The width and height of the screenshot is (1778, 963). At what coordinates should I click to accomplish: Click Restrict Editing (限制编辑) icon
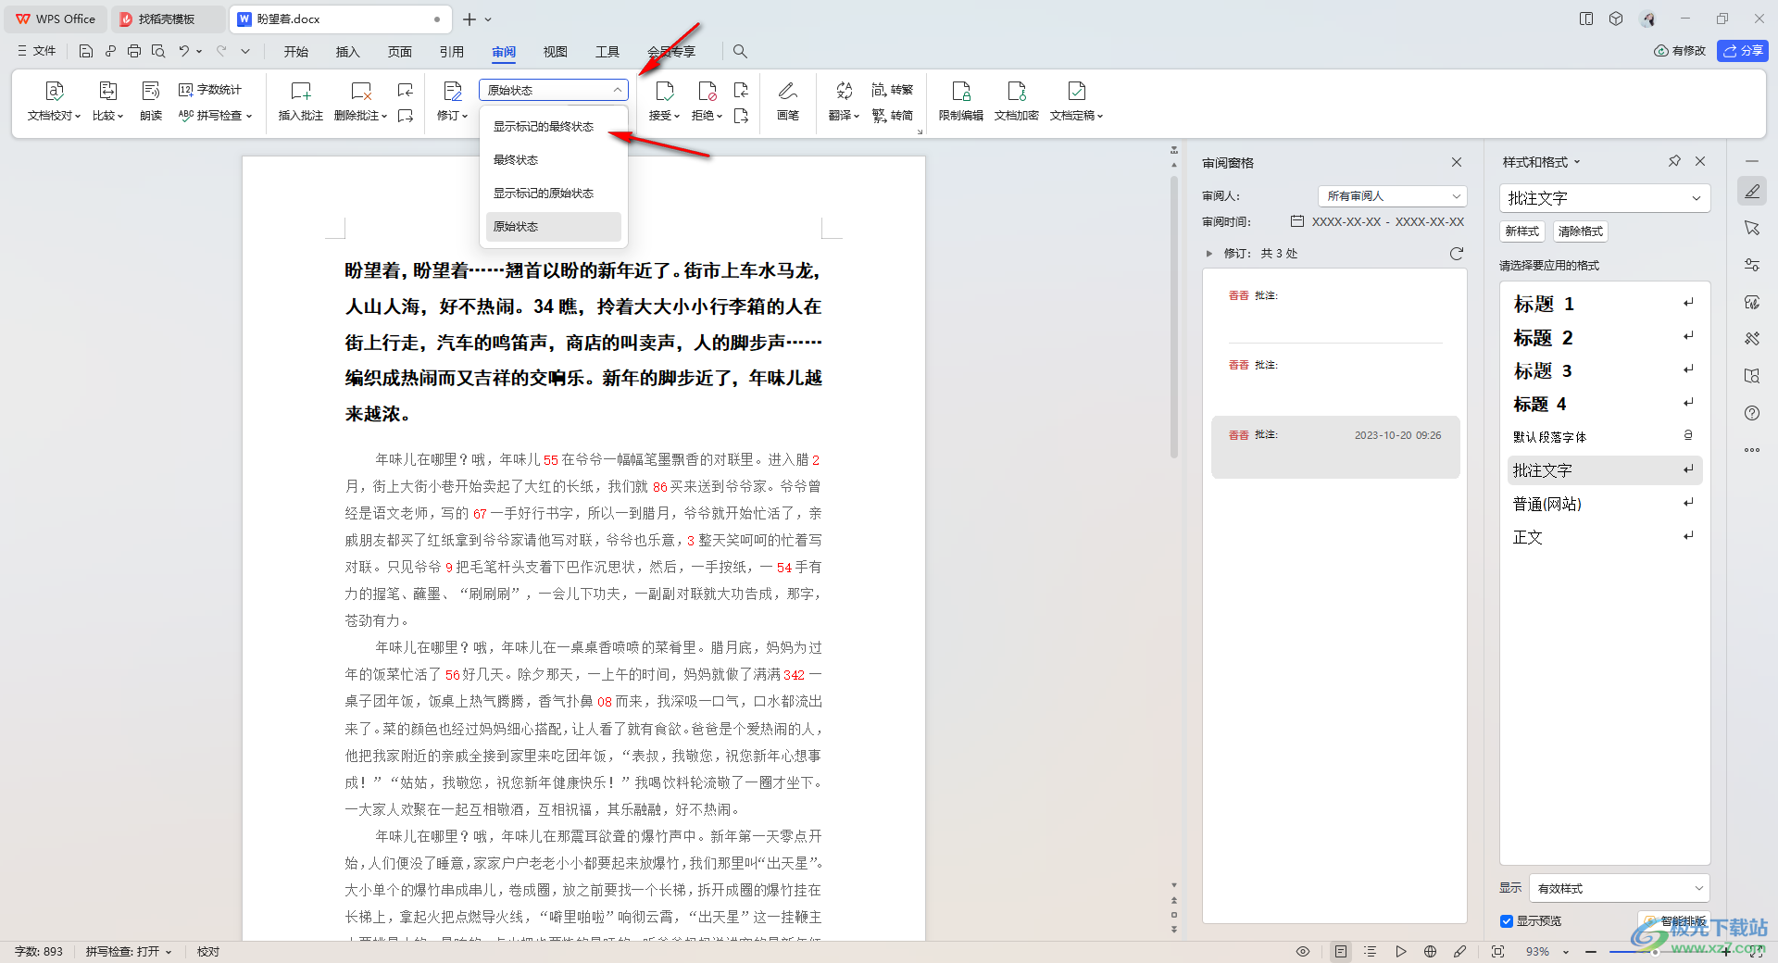tap(961, 91)
